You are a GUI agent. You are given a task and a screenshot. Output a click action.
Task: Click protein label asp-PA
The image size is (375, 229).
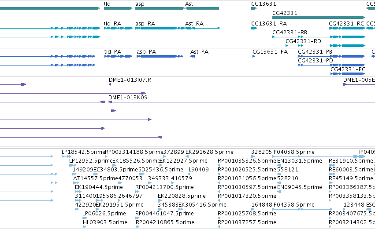click(146, 52)
